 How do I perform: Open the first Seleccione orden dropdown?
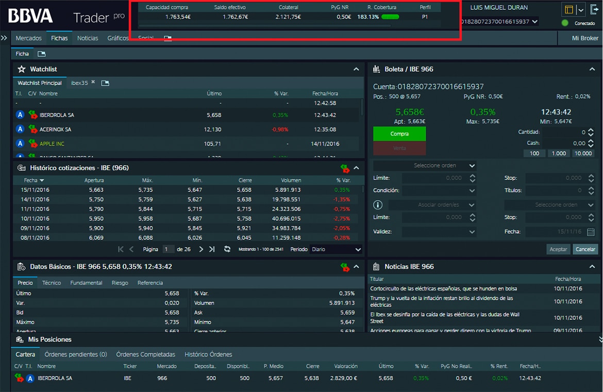tap(425, 166)
